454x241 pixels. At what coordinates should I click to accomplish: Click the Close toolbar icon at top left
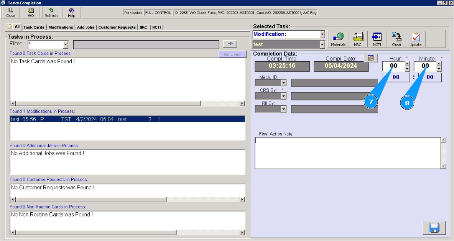tap(10, 13)
